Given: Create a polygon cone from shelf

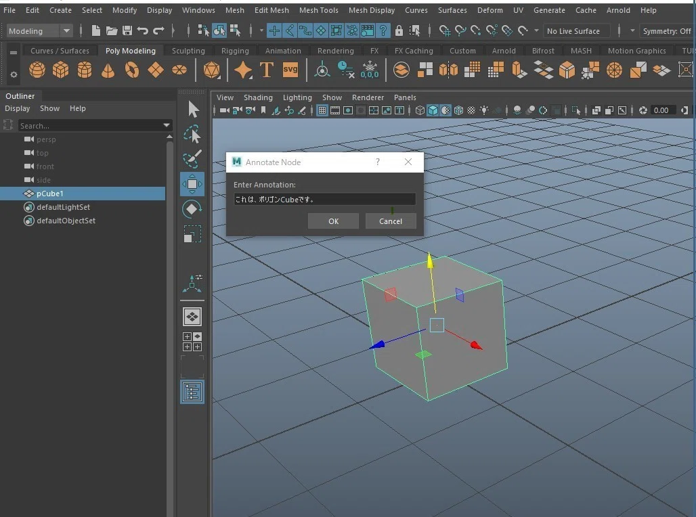Looking at the screenshot, I should pos(108,70).
